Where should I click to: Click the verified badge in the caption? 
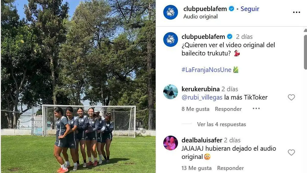230,37
